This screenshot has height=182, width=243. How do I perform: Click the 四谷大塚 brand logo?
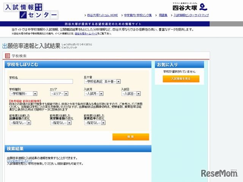190,7
